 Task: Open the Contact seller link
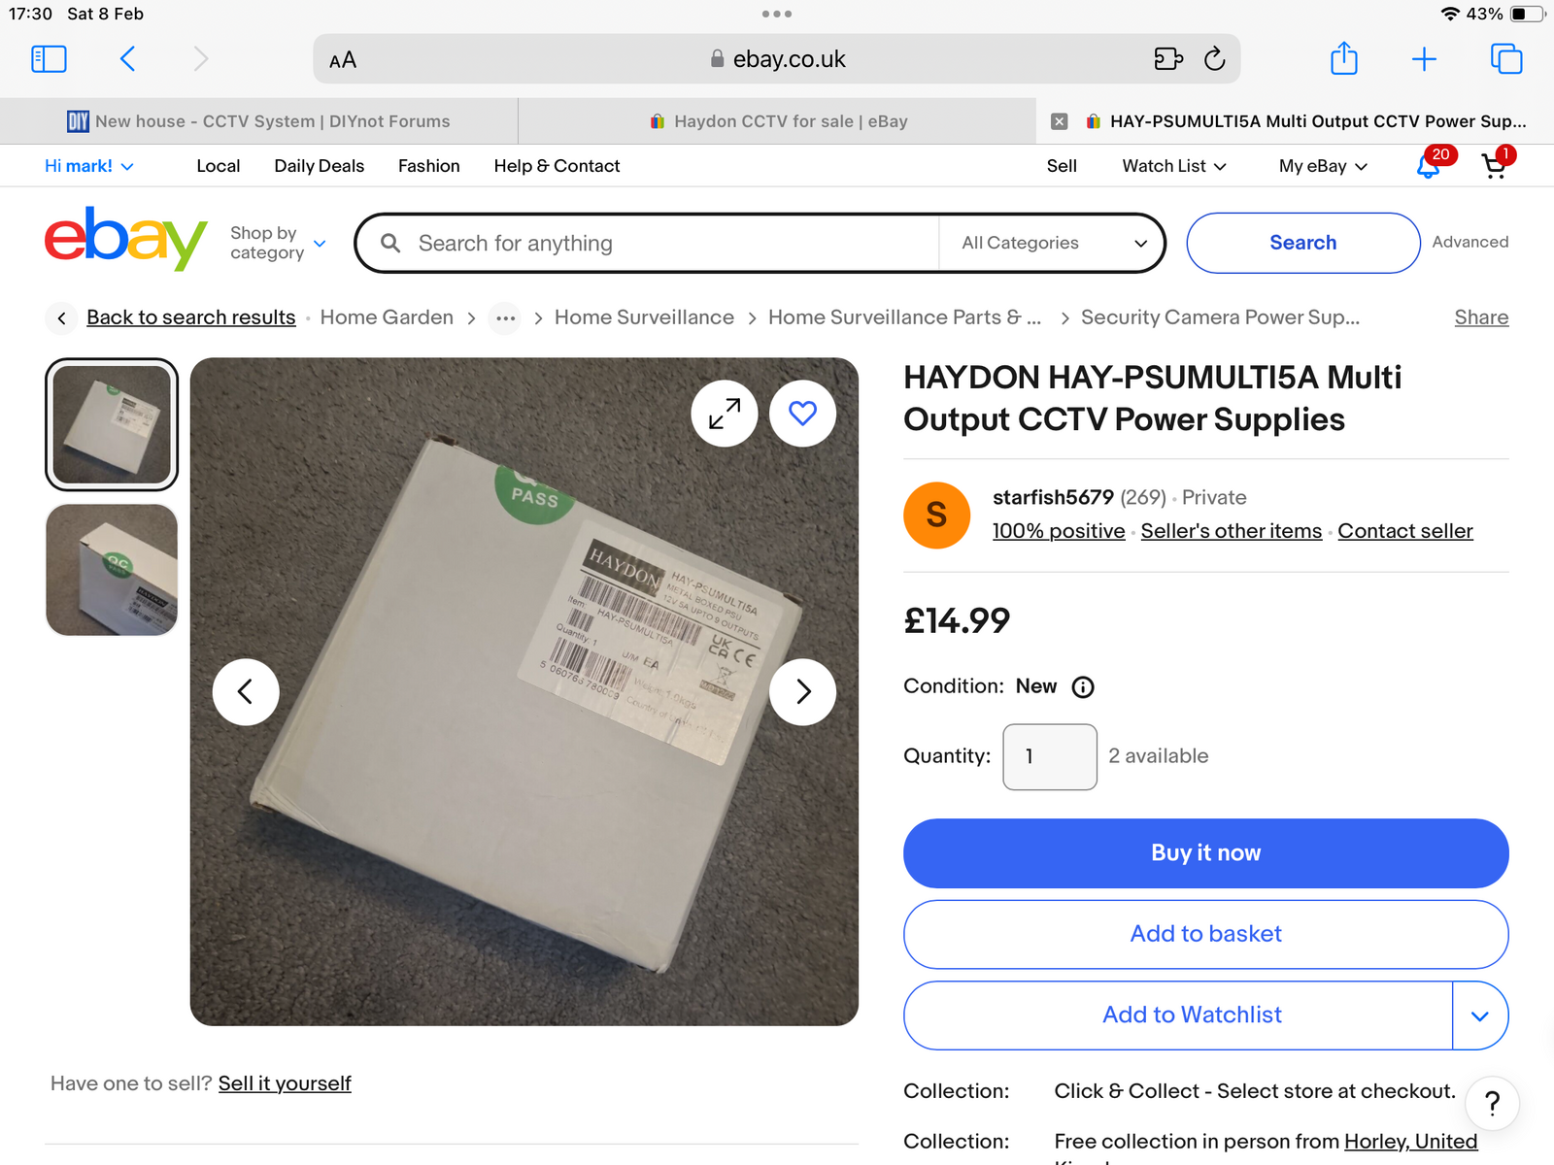[1404, 531]
